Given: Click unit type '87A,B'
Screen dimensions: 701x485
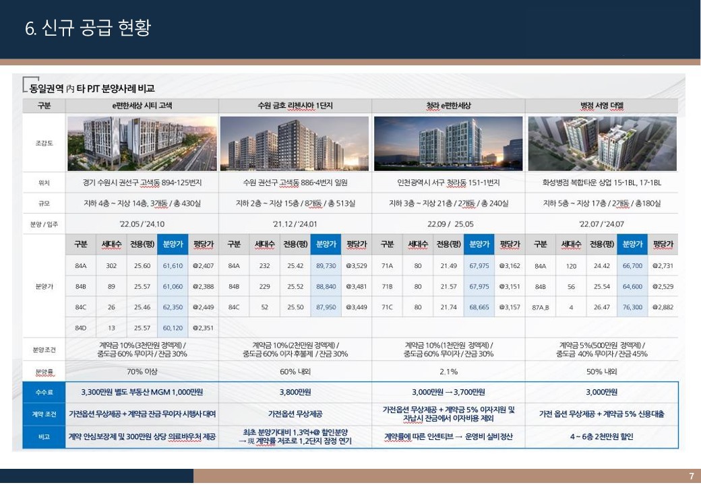Looking at the screenshot, I should (541, 307).
